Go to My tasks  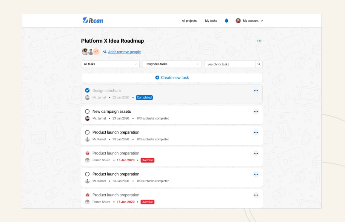point(211,21)
